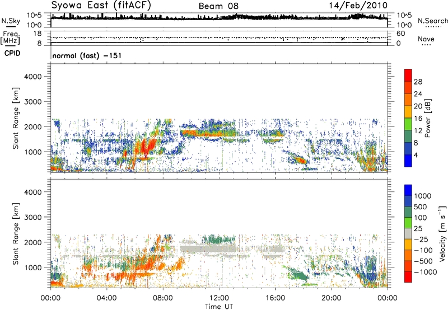Pick the bright blue top Velocity colorbar segment
The image size is (448, 310).
click(408, 190)
